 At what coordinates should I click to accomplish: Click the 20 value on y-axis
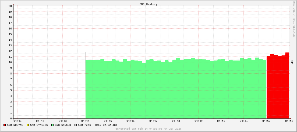coord(10,6)
